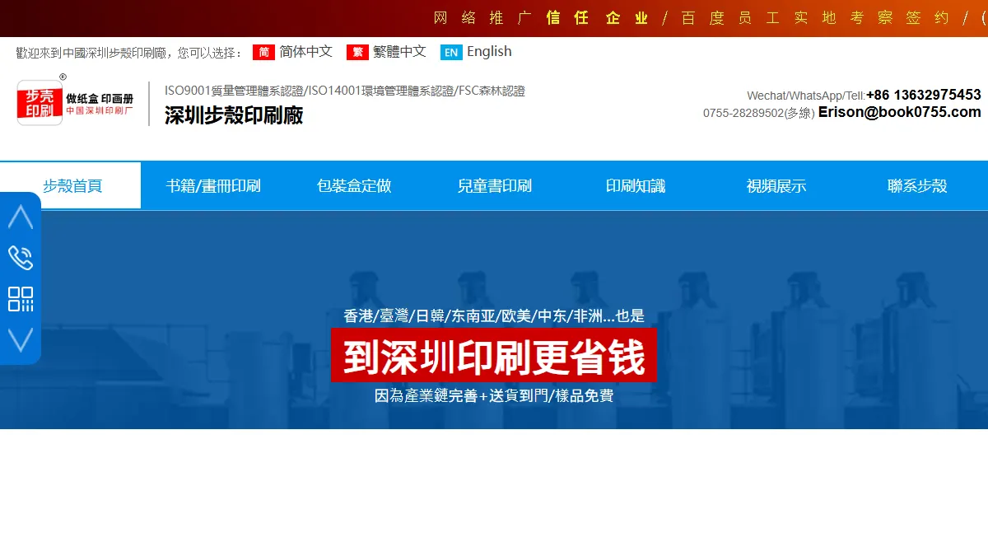
Task: Click the down arrow in the floating sidebar
Action: pos(21,339)
